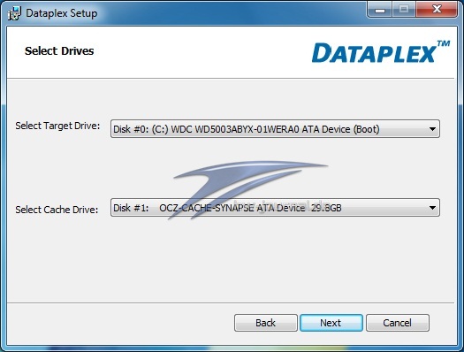Click the Next button

click(331, 323)
